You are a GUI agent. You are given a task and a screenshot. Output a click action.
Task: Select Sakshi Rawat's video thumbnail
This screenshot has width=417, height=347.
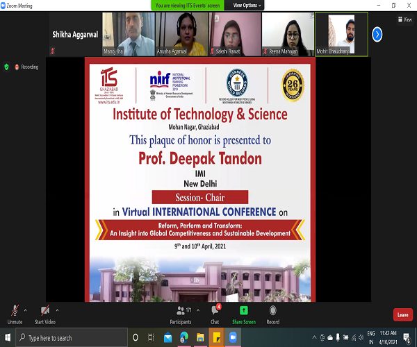tap(235, 34)
